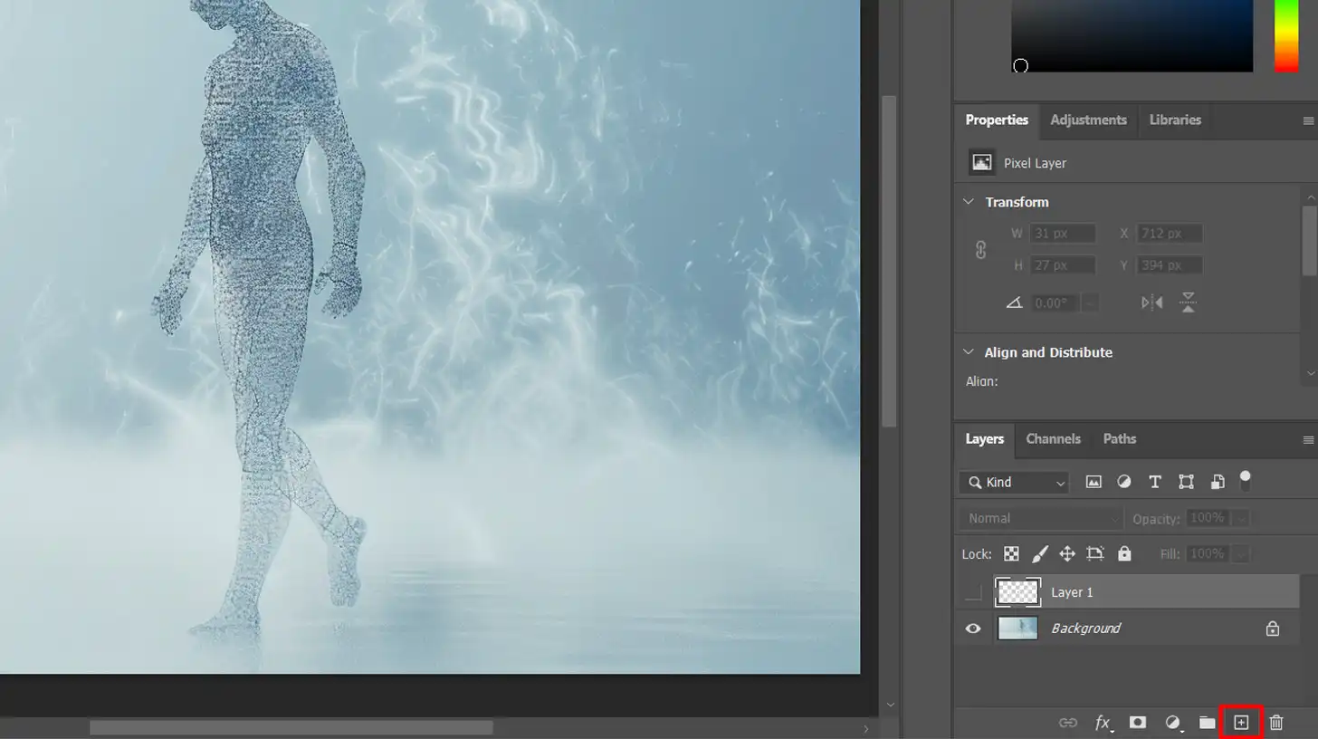Select the Layers tab

pyautogui.click(x=985, y=439)
